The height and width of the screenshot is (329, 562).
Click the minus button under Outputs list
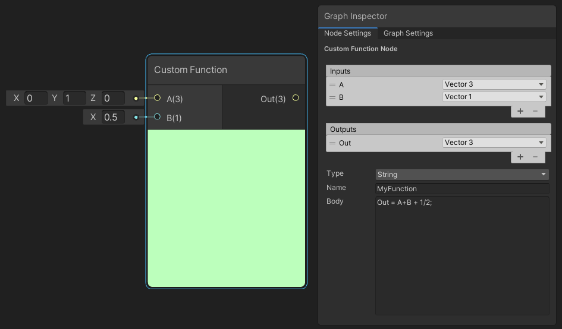point(535,157)
